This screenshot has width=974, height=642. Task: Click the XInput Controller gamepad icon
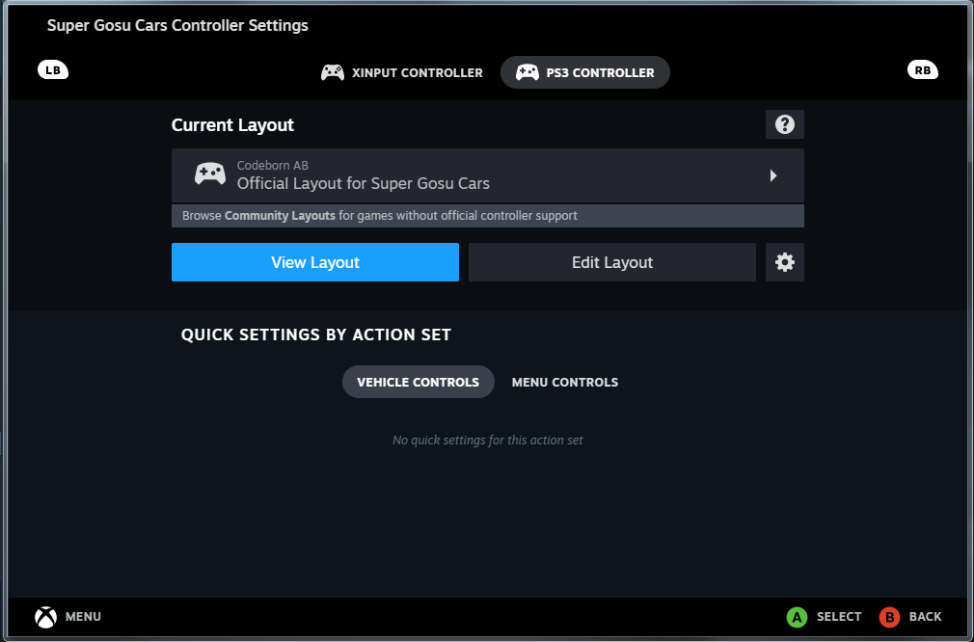pos(333,72)
